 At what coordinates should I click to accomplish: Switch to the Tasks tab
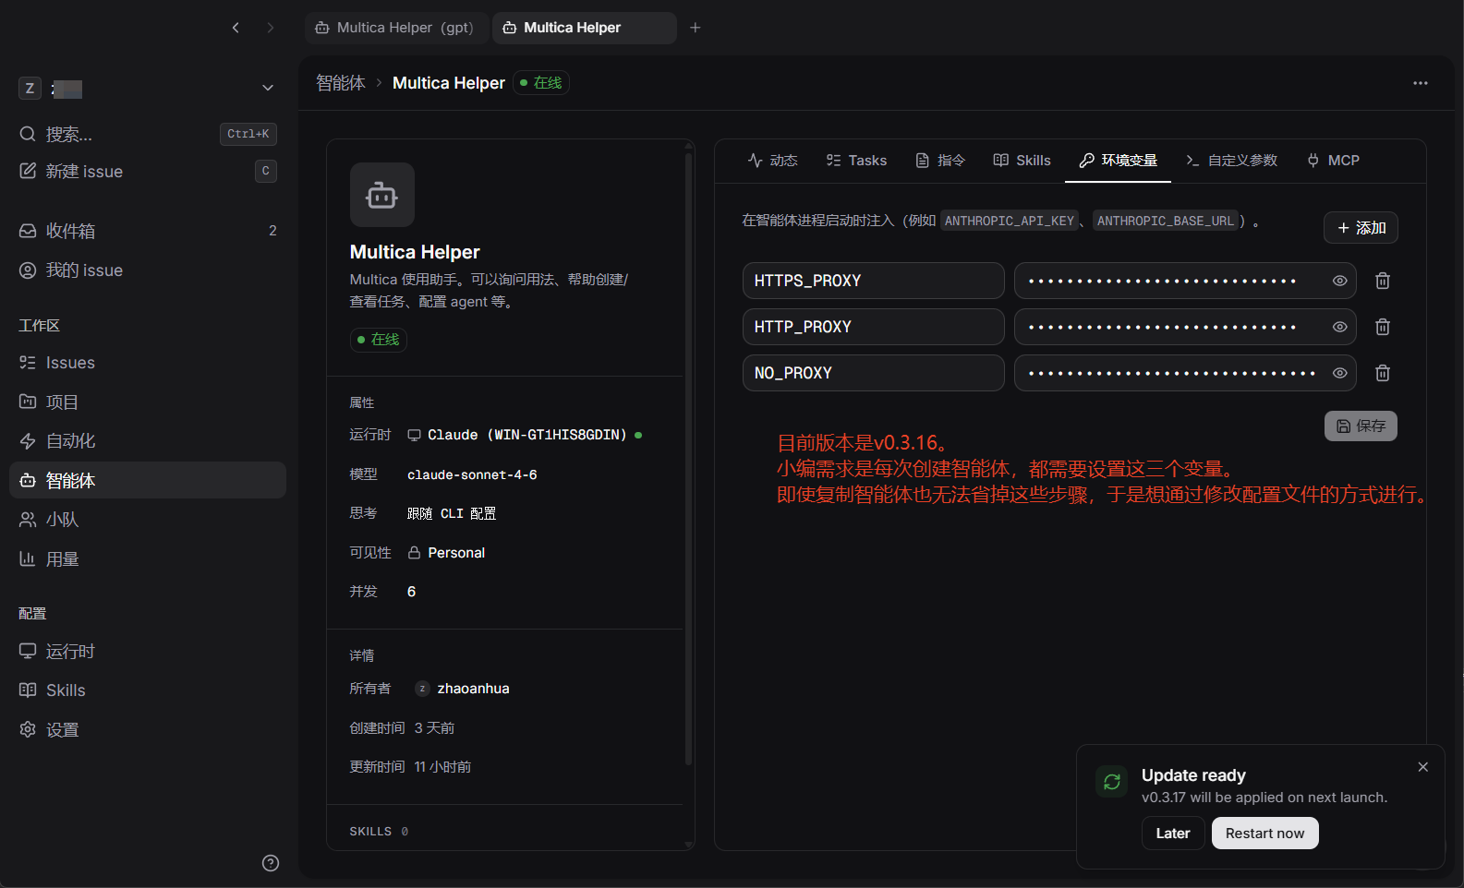(x=856, y=161)
